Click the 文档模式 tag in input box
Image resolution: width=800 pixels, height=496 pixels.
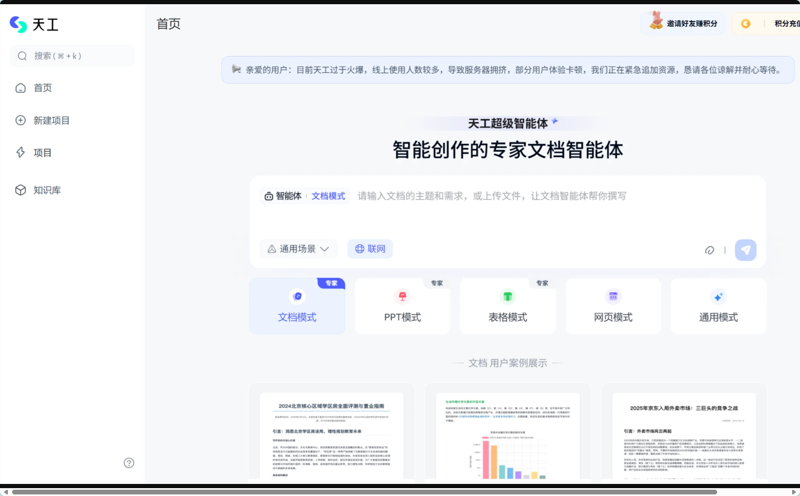pos(328,196)
